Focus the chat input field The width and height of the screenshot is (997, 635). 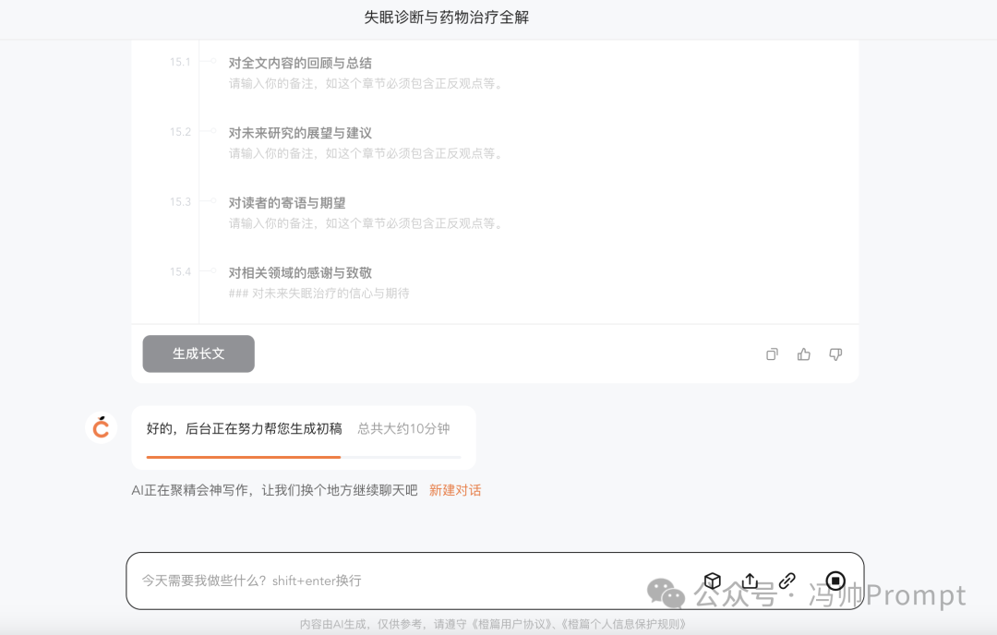(369, 581)
